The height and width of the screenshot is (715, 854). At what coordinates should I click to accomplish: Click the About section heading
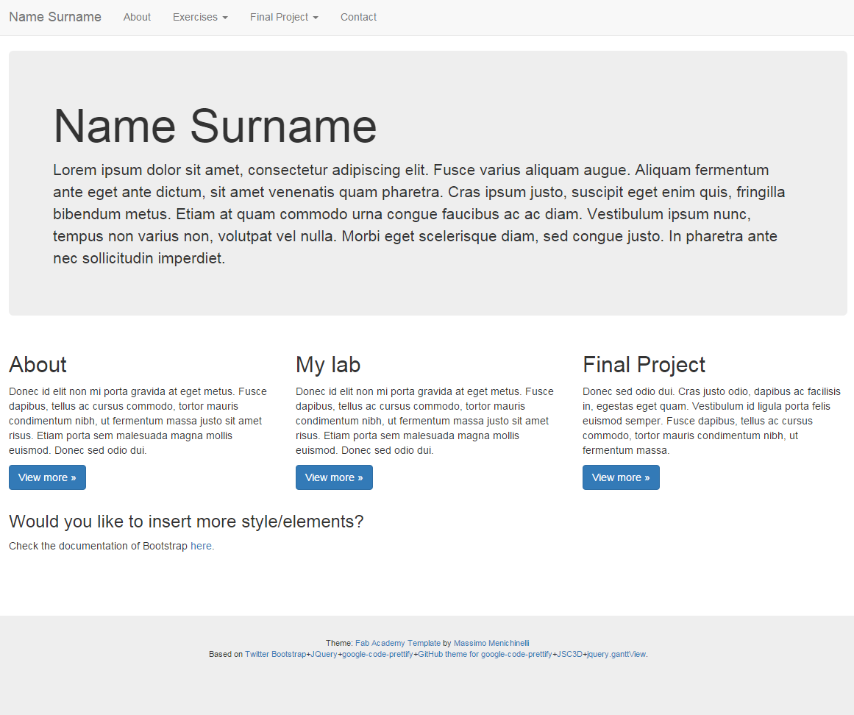point(38,365)
